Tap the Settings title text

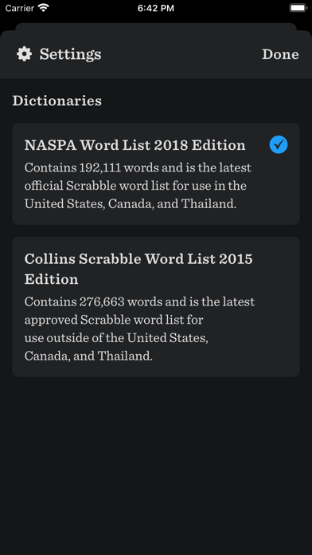pyautogui.click(x=70, y=54)
